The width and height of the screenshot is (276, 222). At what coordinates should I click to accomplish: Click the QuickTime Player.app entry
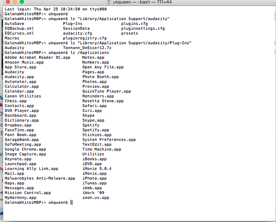click(x=106, y=91)
